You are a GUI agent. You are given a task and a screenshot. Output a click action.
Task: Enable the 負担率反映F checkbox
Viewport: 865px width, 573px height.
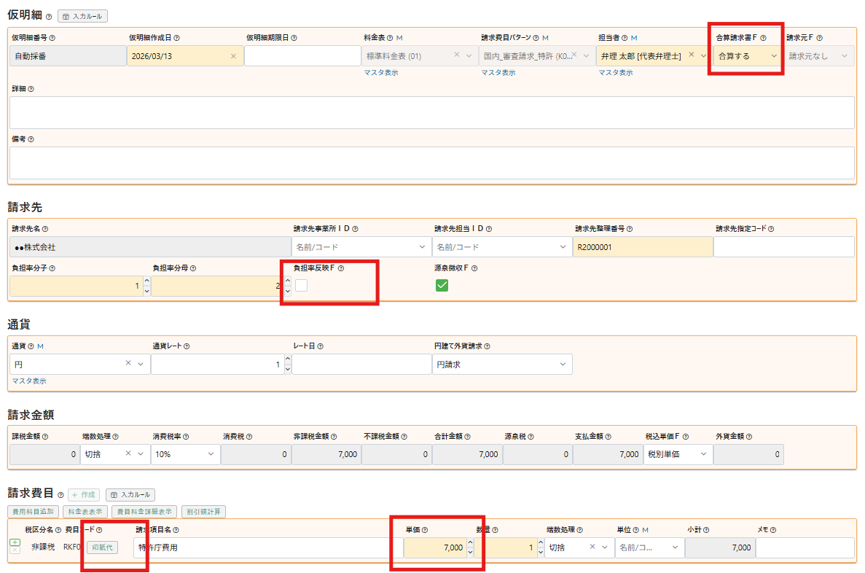[x=301, y=286]
